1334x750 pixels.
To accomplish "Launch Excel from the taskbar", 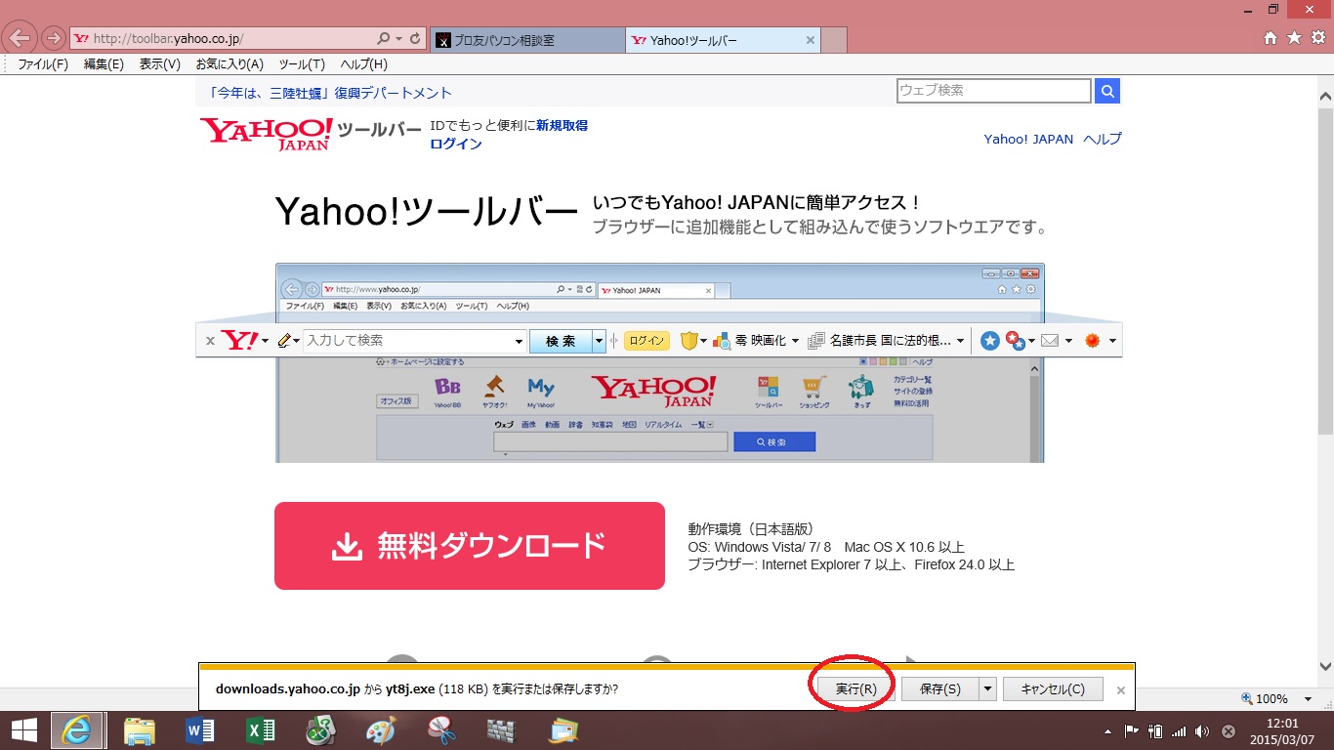I will click(x=260, y=730).
